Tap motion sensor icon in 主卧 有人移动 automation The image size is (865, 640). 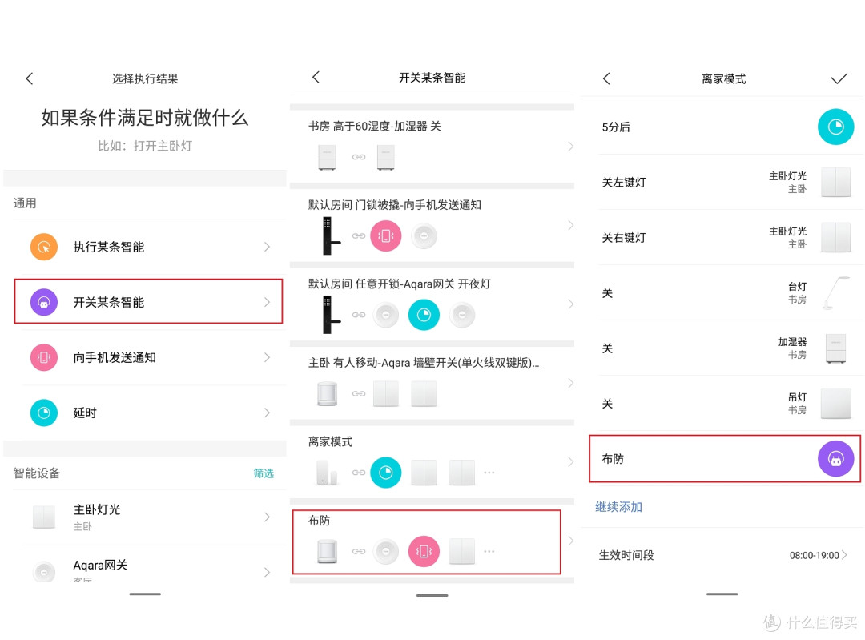tap(327, 393)
